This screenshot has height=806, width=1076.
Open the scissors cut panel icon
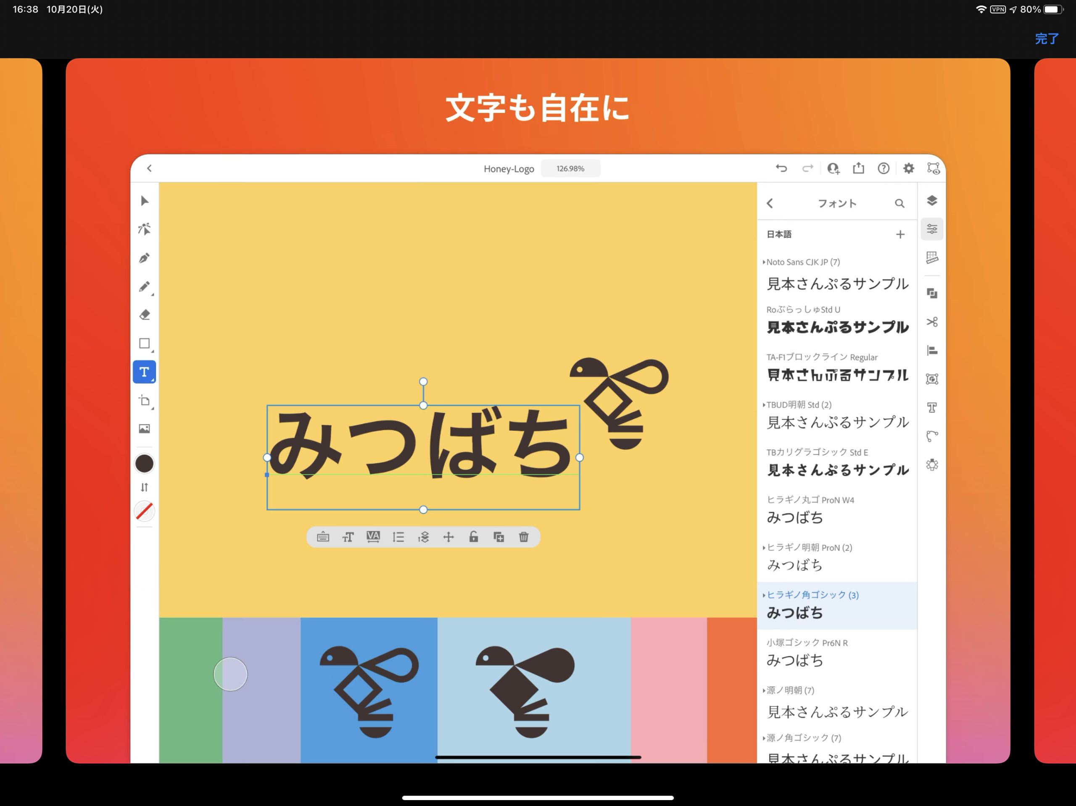[x=931, y=322]
